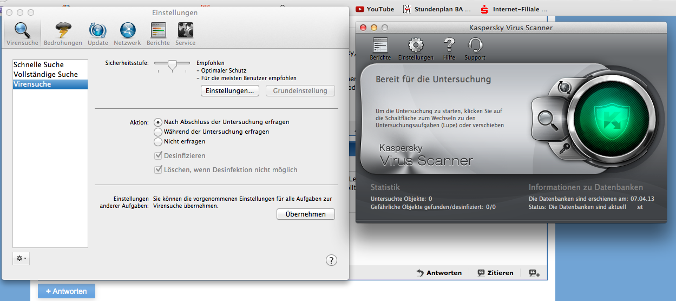Click database release date 07.04.13
Viewport: 676px width, 301px height.
642,199
